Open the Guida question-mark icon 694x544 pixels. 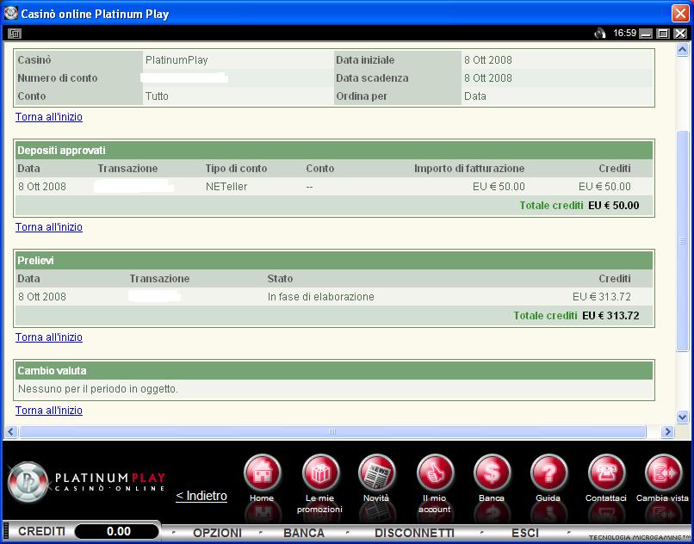tap(548, 473)
